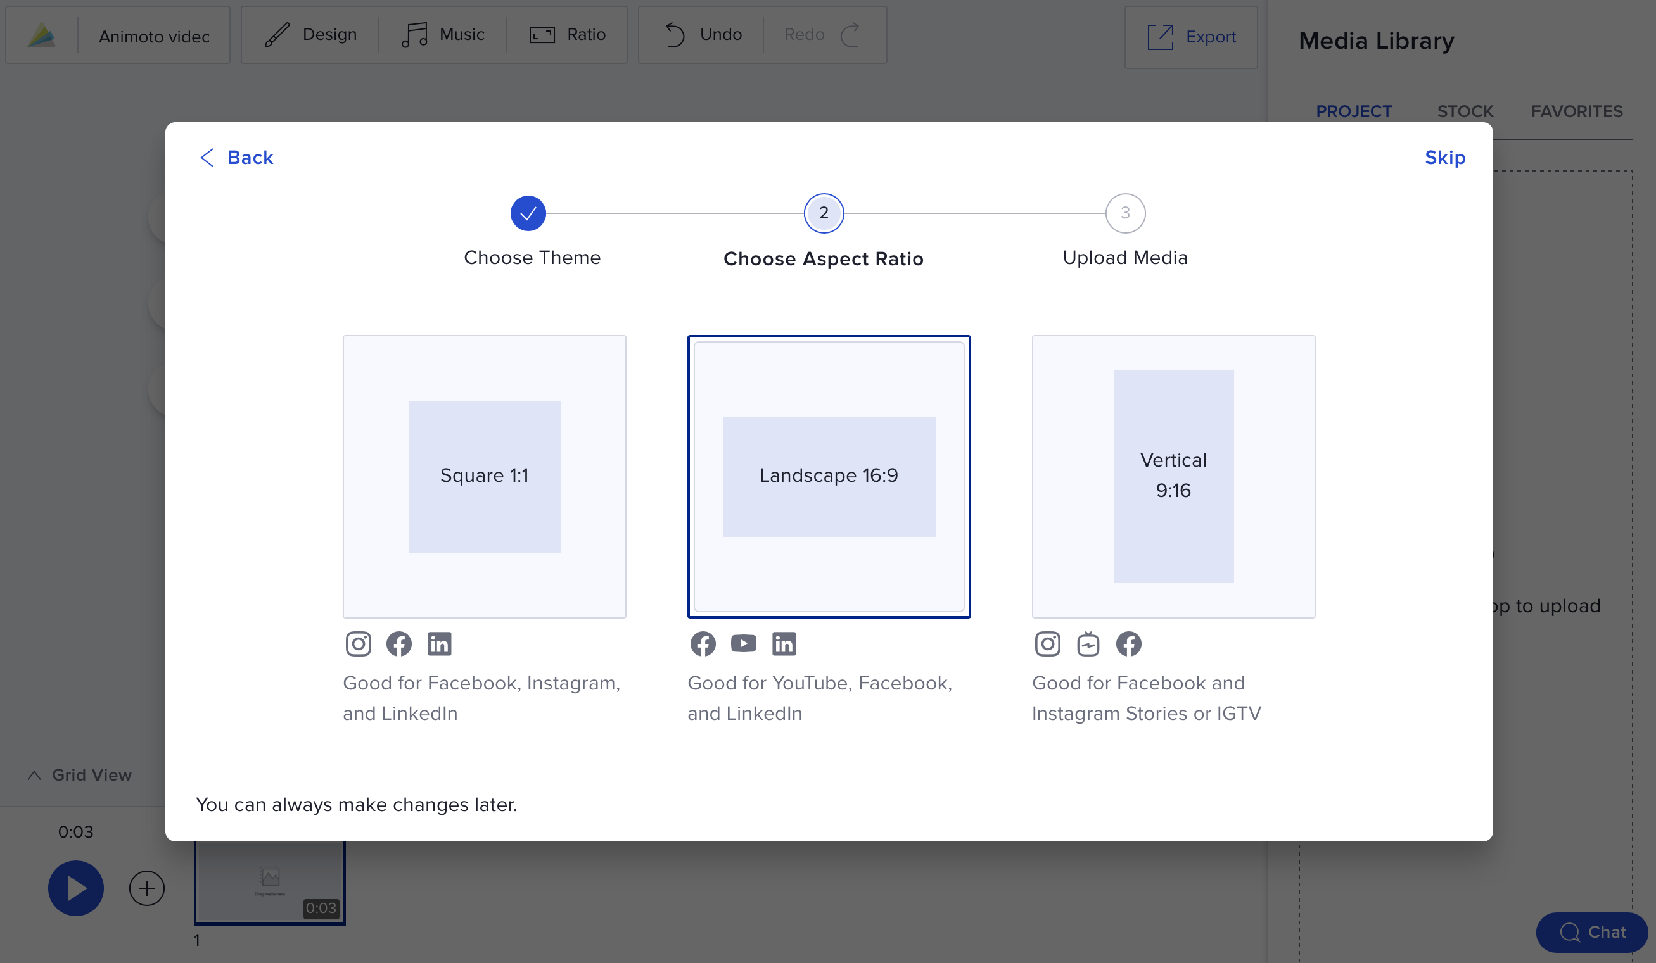
Task: Click the Add clip plus button
Action: coord(147,887)
